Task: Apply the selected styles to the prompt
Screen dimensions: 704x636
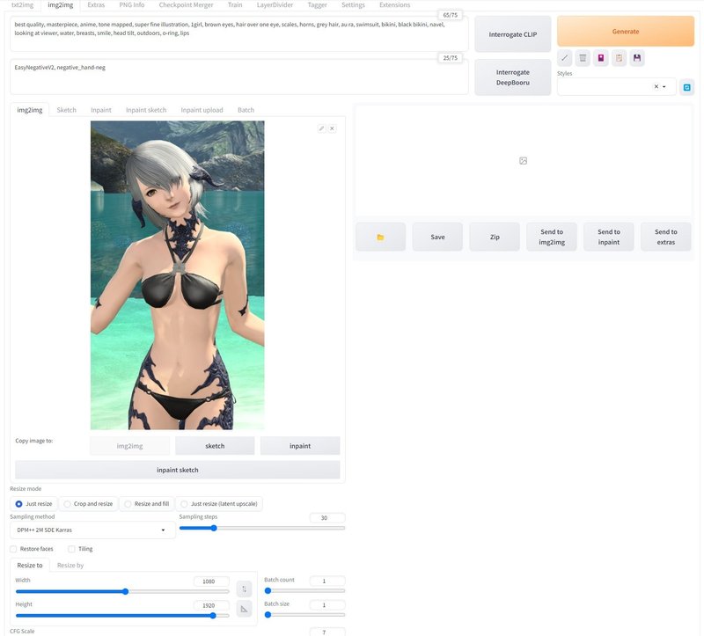Action: click(x=619, y=58)
